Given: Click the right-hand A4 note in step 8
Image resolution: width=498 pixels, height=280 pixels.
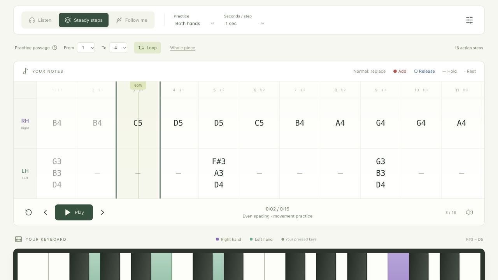Looking at the screenshot, I should 340,123.
